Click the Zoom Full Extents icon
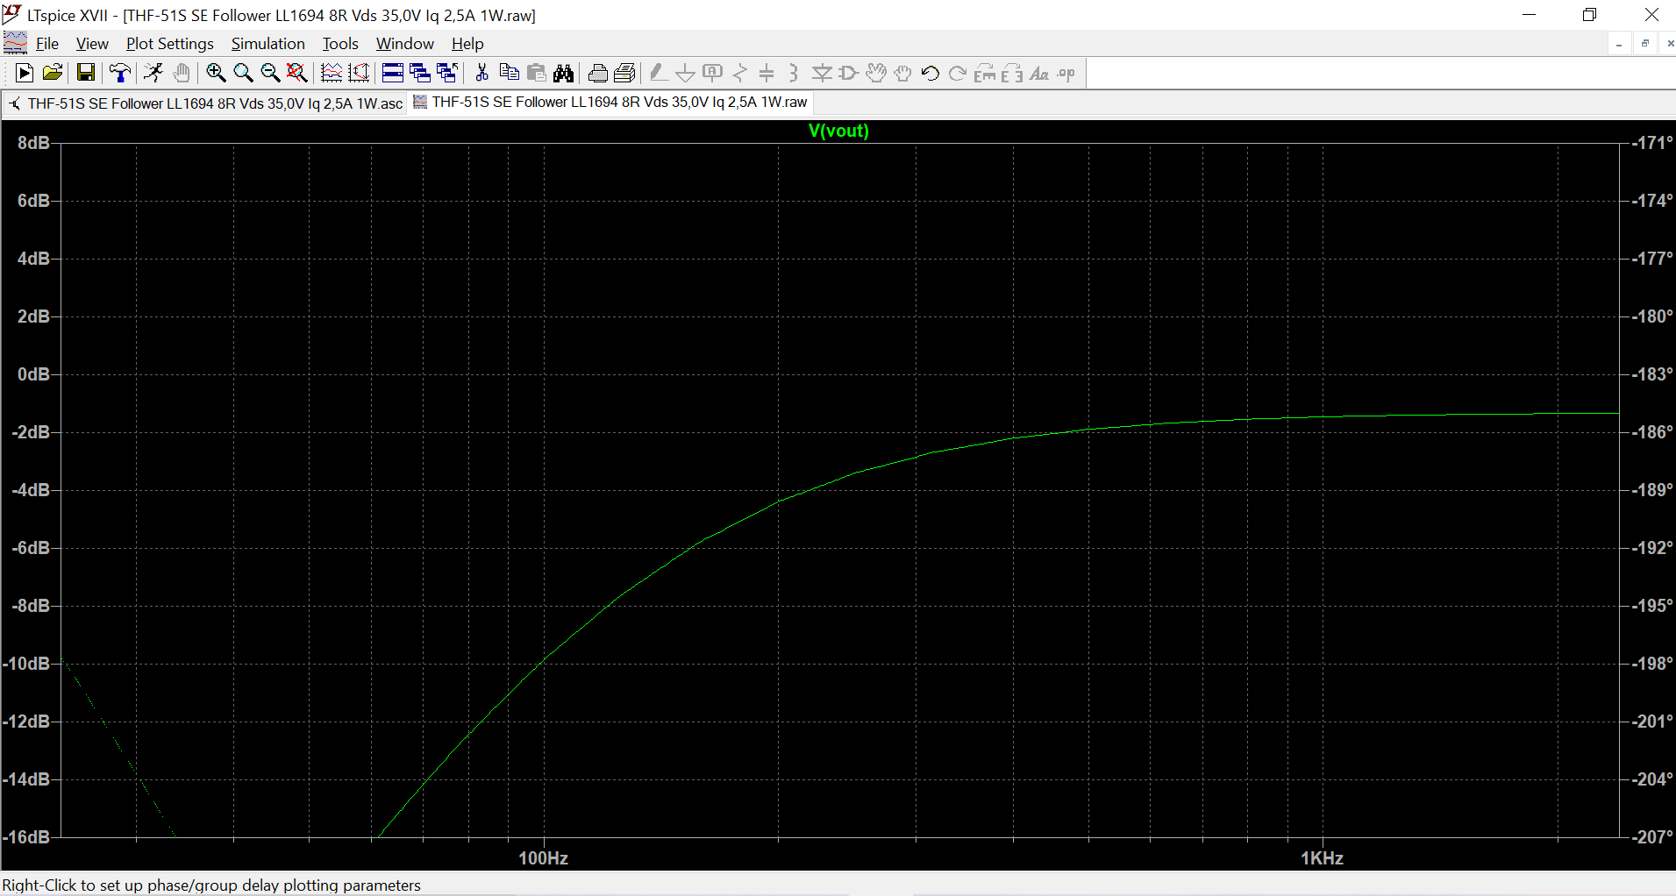The image size is (1676, 896). [x=297, y=74]
